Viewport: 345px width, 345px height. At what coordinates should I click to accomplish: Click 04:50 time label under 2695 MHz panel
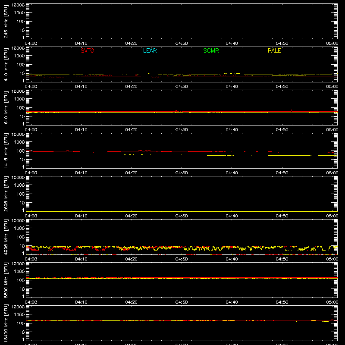click(282, 216)
